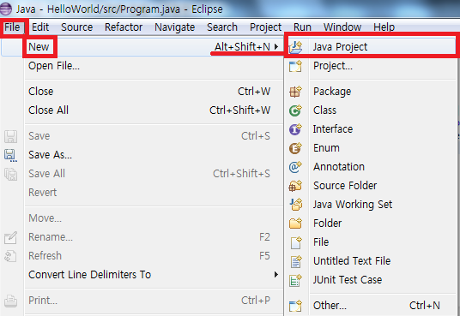Click the Untitled Text File icon
The image size is (460, 316).
pos(296,261)
